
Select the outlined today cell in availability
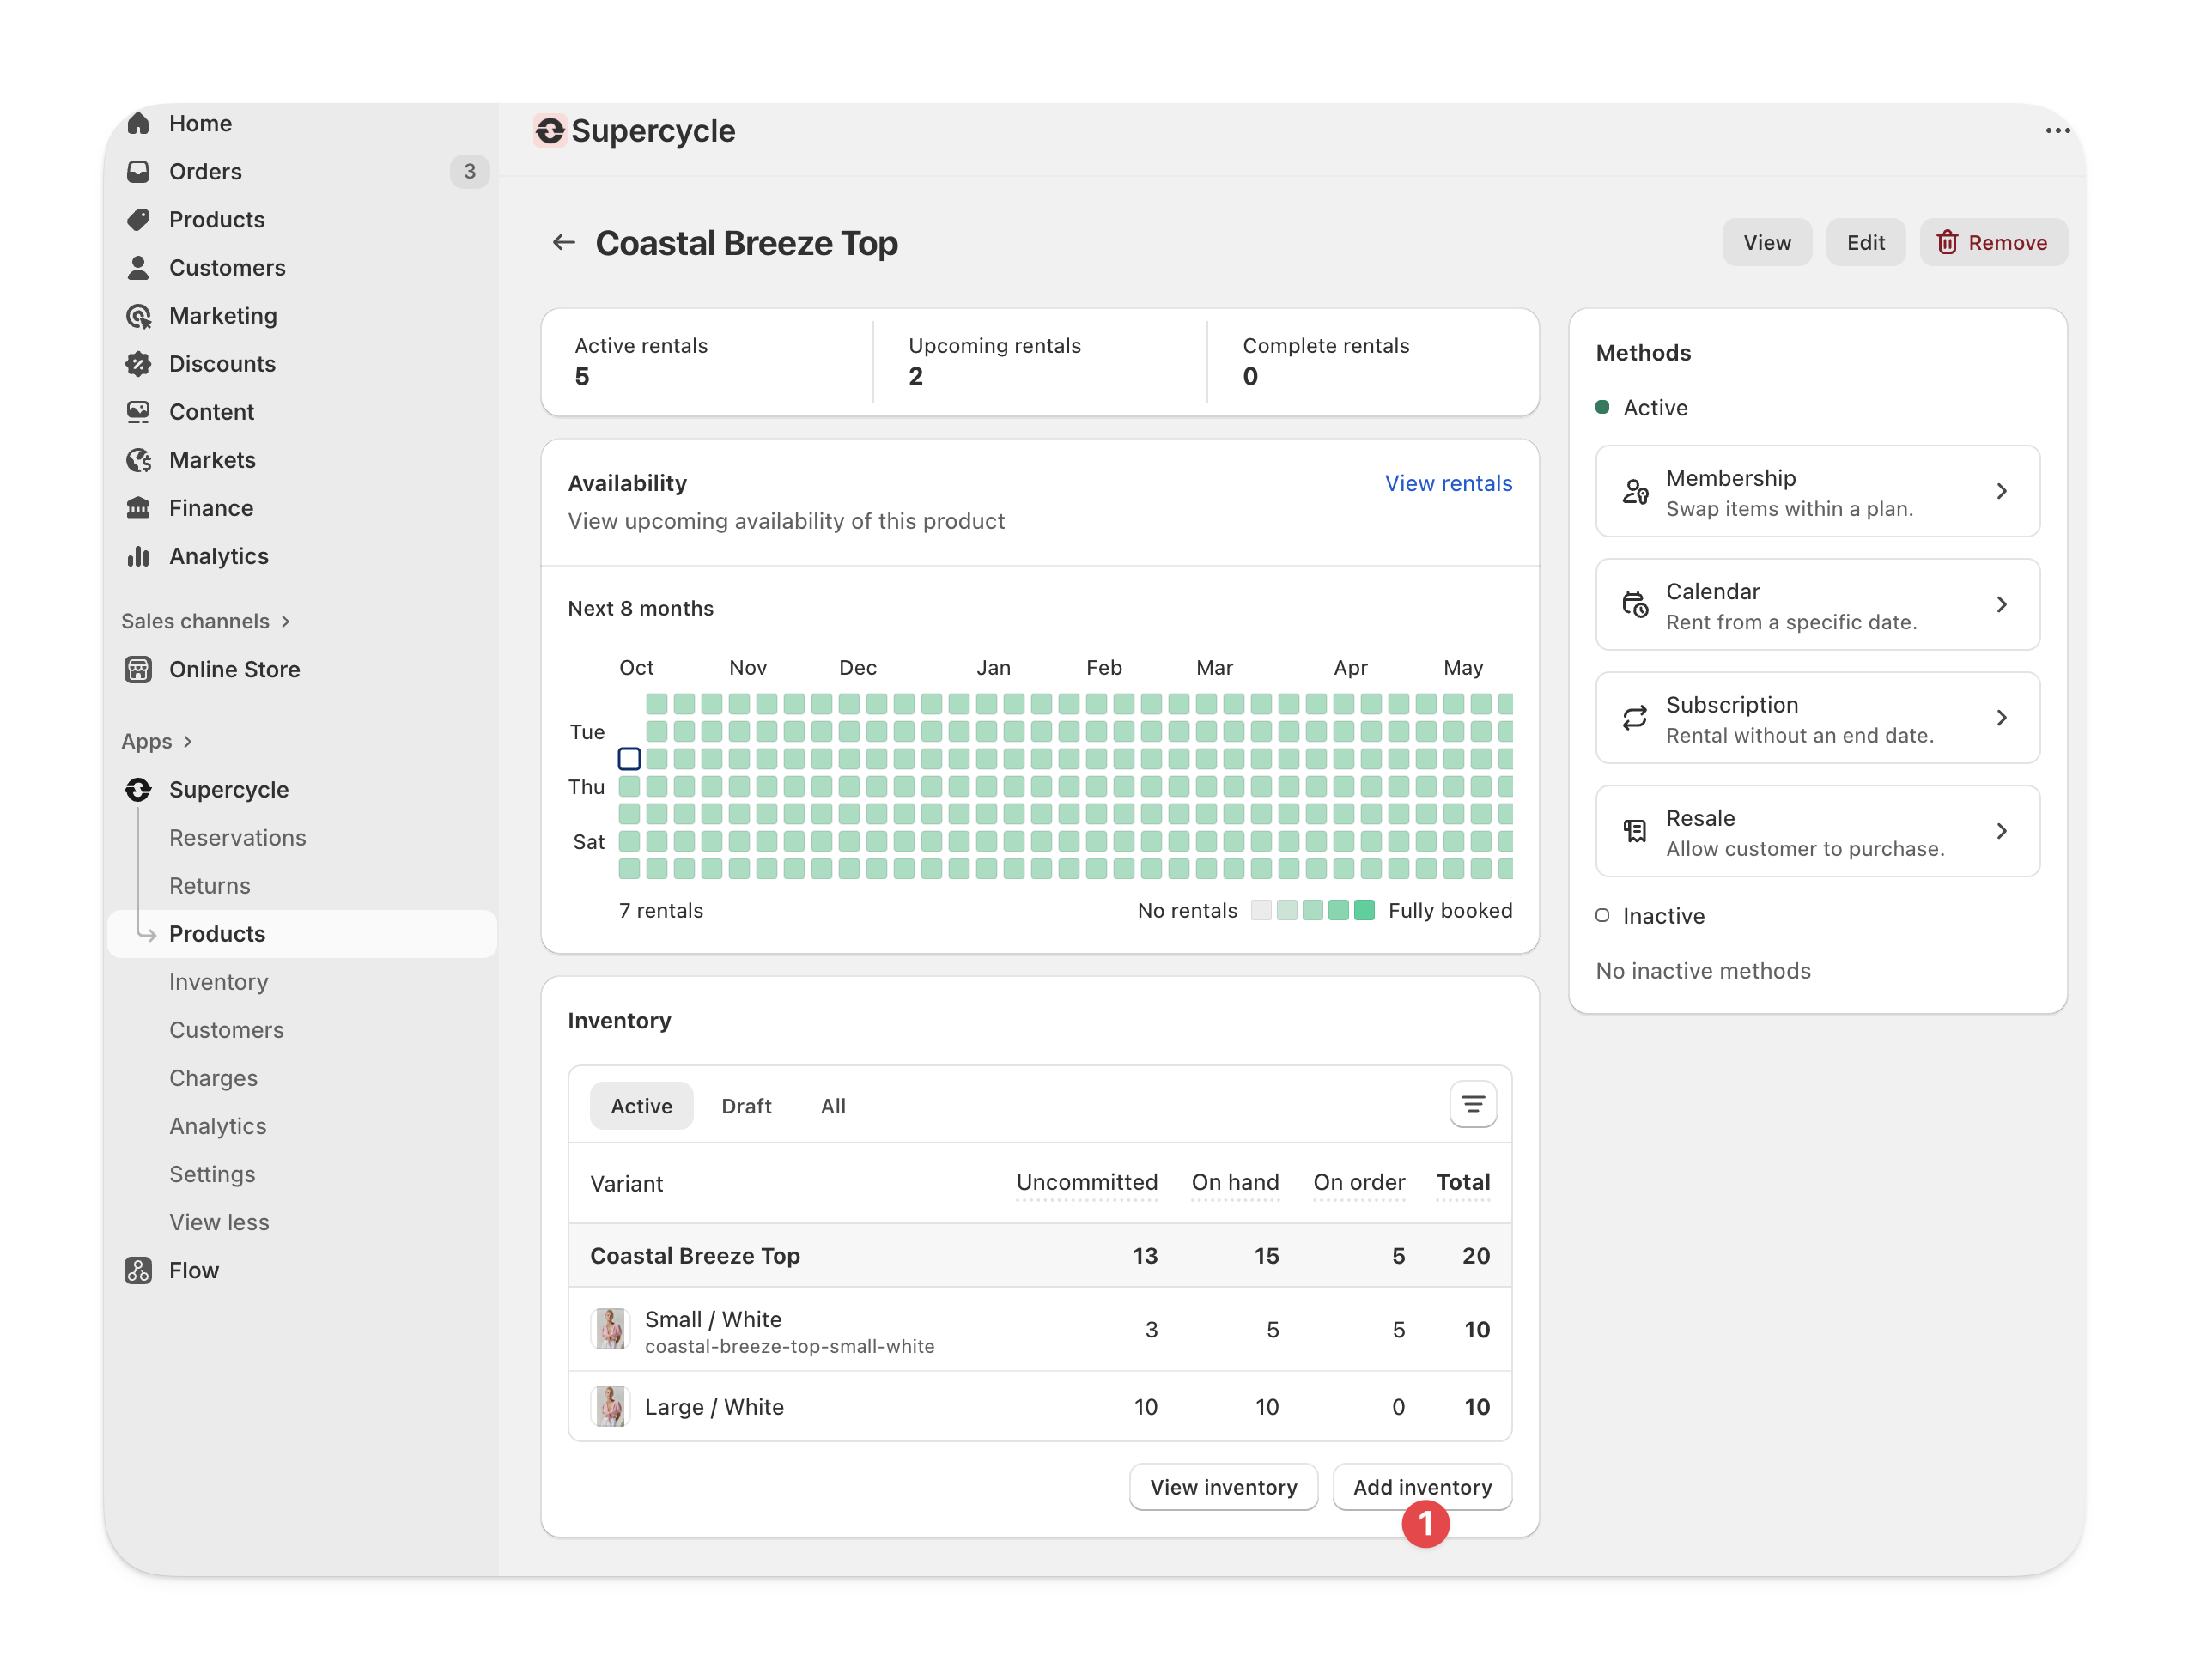coord(629,759)
